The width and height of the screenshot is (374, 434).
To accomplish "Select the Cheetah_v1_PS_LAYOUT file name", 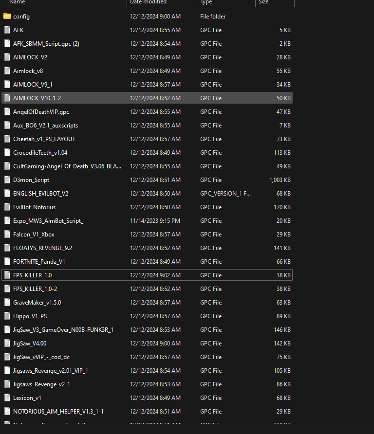I will (44, 139).
